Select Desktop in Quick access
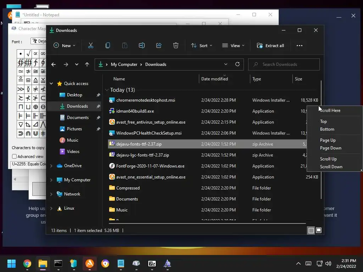The height and width of the screenshot is (272, 363). point(74,95)
